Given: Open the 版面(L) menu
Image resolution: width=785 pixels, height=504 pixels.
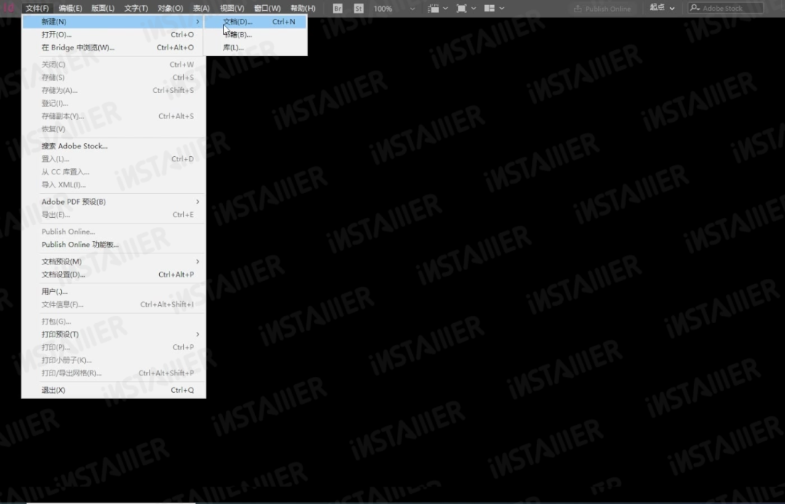Looking at the screenshot, I should [x=103, y=9].
